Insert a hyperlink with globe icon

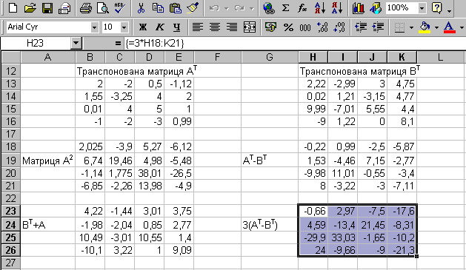(269, 8)
